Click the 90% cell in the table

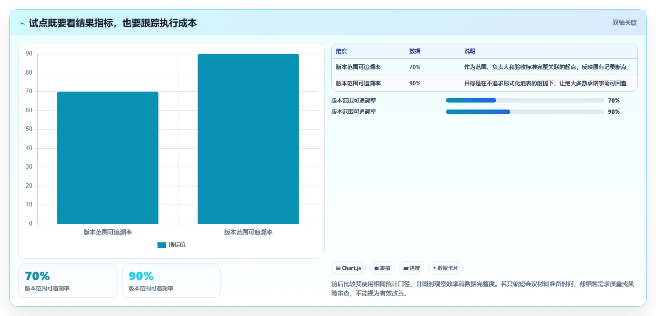tap(415, 83)
